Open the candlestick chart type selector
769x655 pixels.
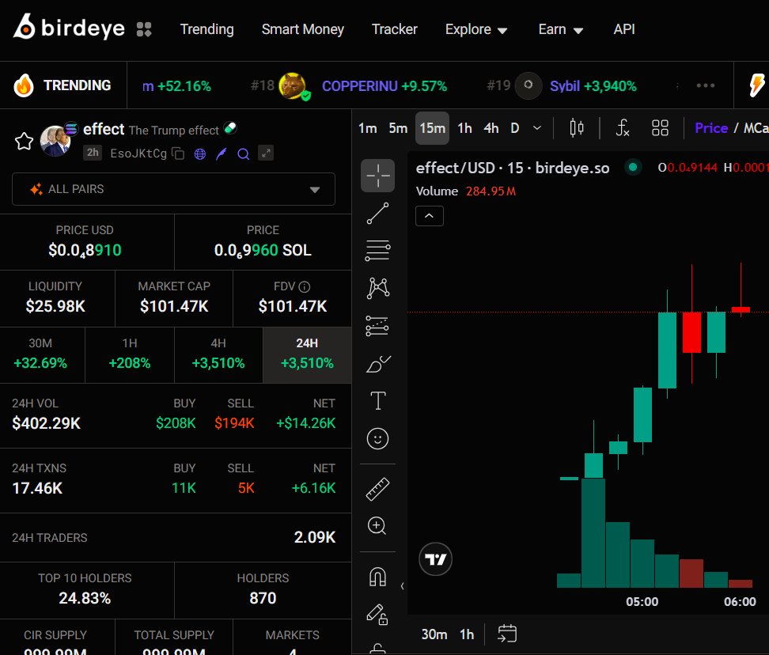click(577, 128)
